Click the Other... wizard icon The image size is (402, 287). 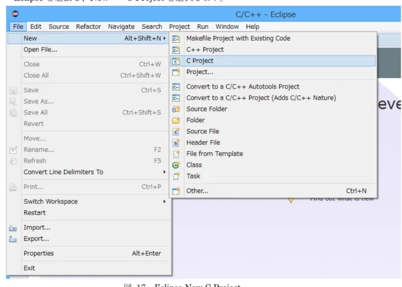point(176,191)
